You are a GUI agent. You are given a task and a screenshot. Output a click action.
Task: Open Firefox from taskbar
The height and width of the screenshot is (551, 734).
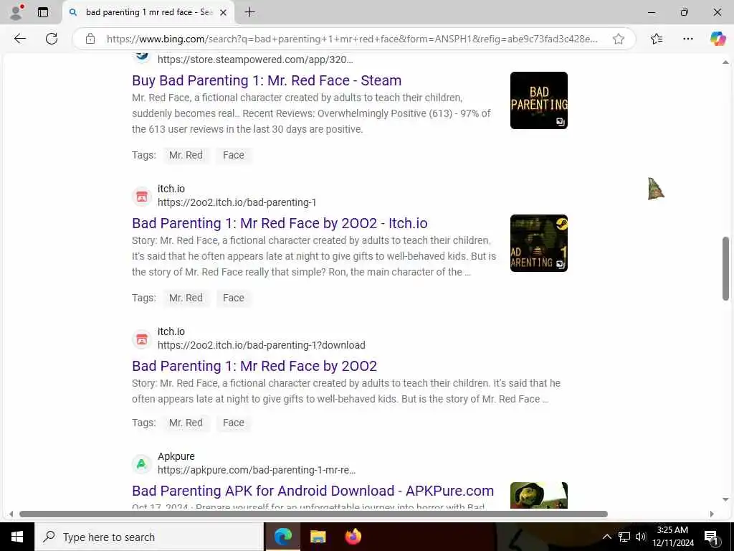coord(353,537)
